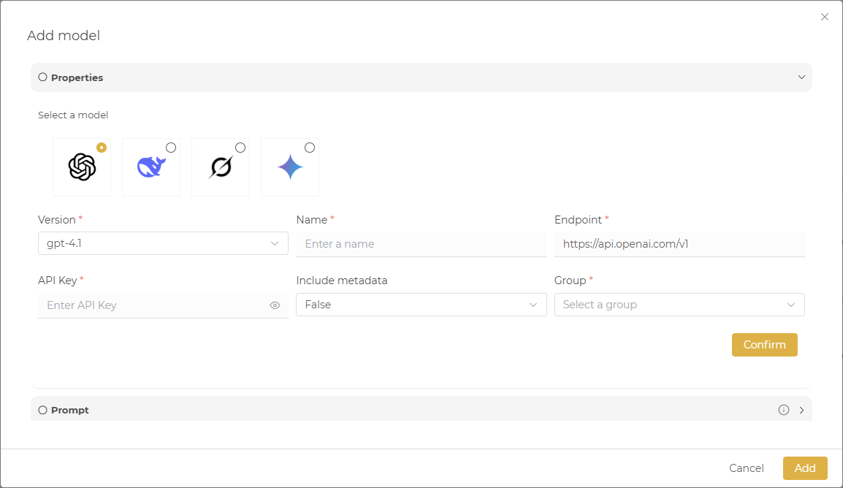Click the Prompt section info icon
Viewport: 843px width, 488px height.
point(784,410)
